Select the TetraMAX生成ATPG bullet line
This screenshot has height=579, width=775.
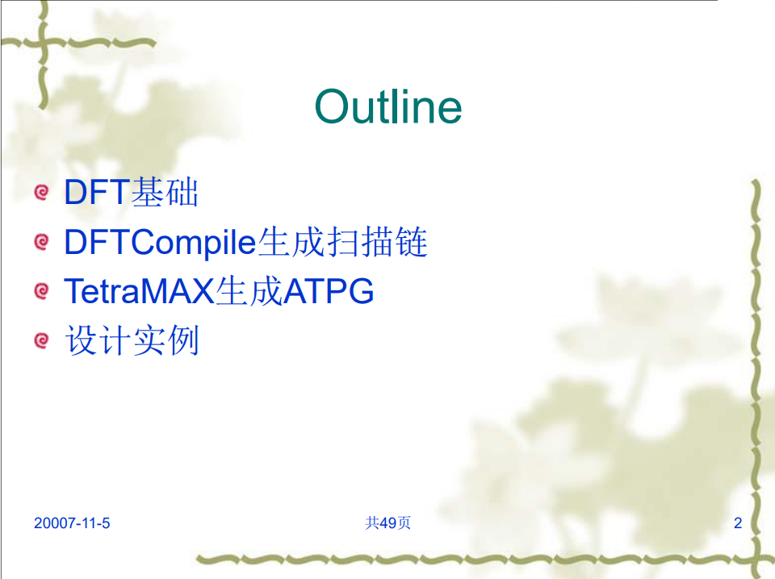pos(219,291)
